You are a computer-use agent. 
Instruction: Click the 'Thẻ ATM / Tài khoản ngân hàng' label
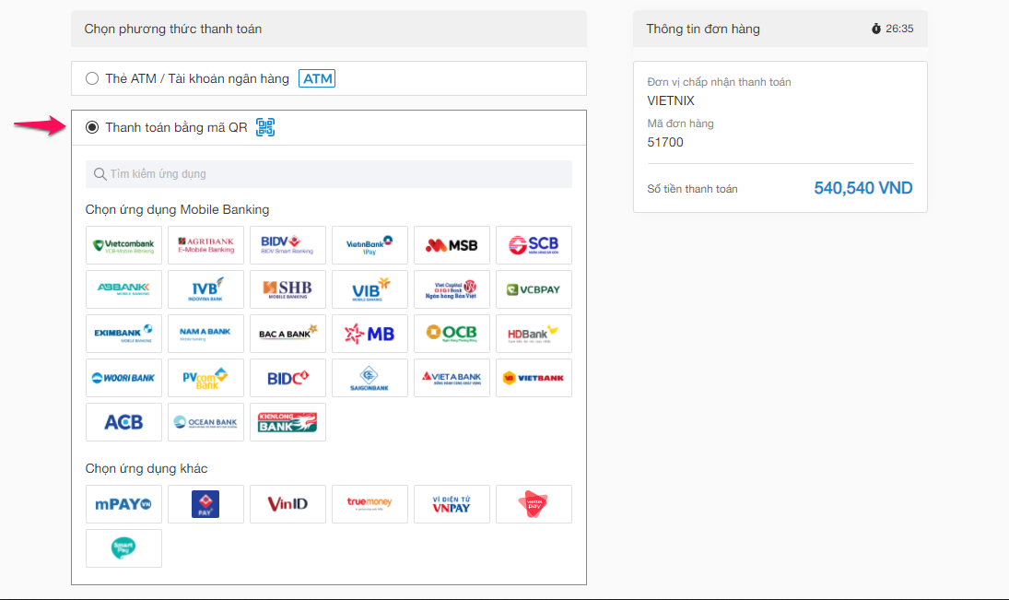[x=197, y=78]
